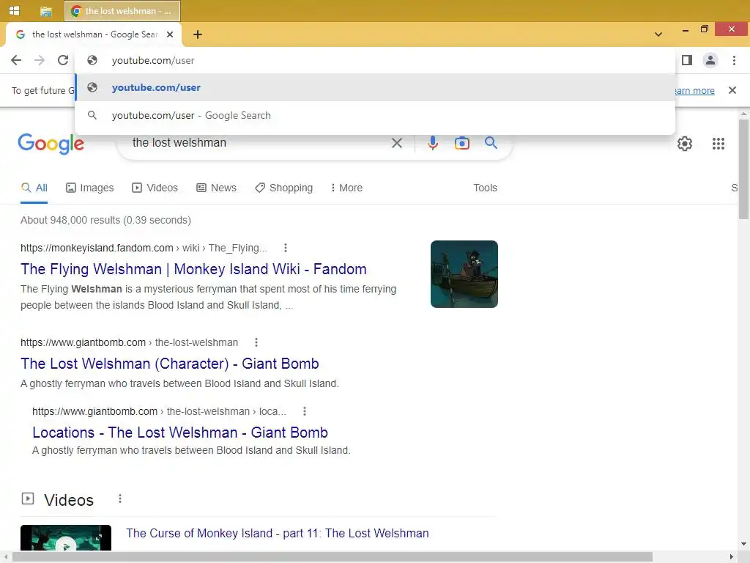750x563 pixels.
Task: Select 'youtube.com/user - Google Search' suggestion
Action: click(376, 115)
